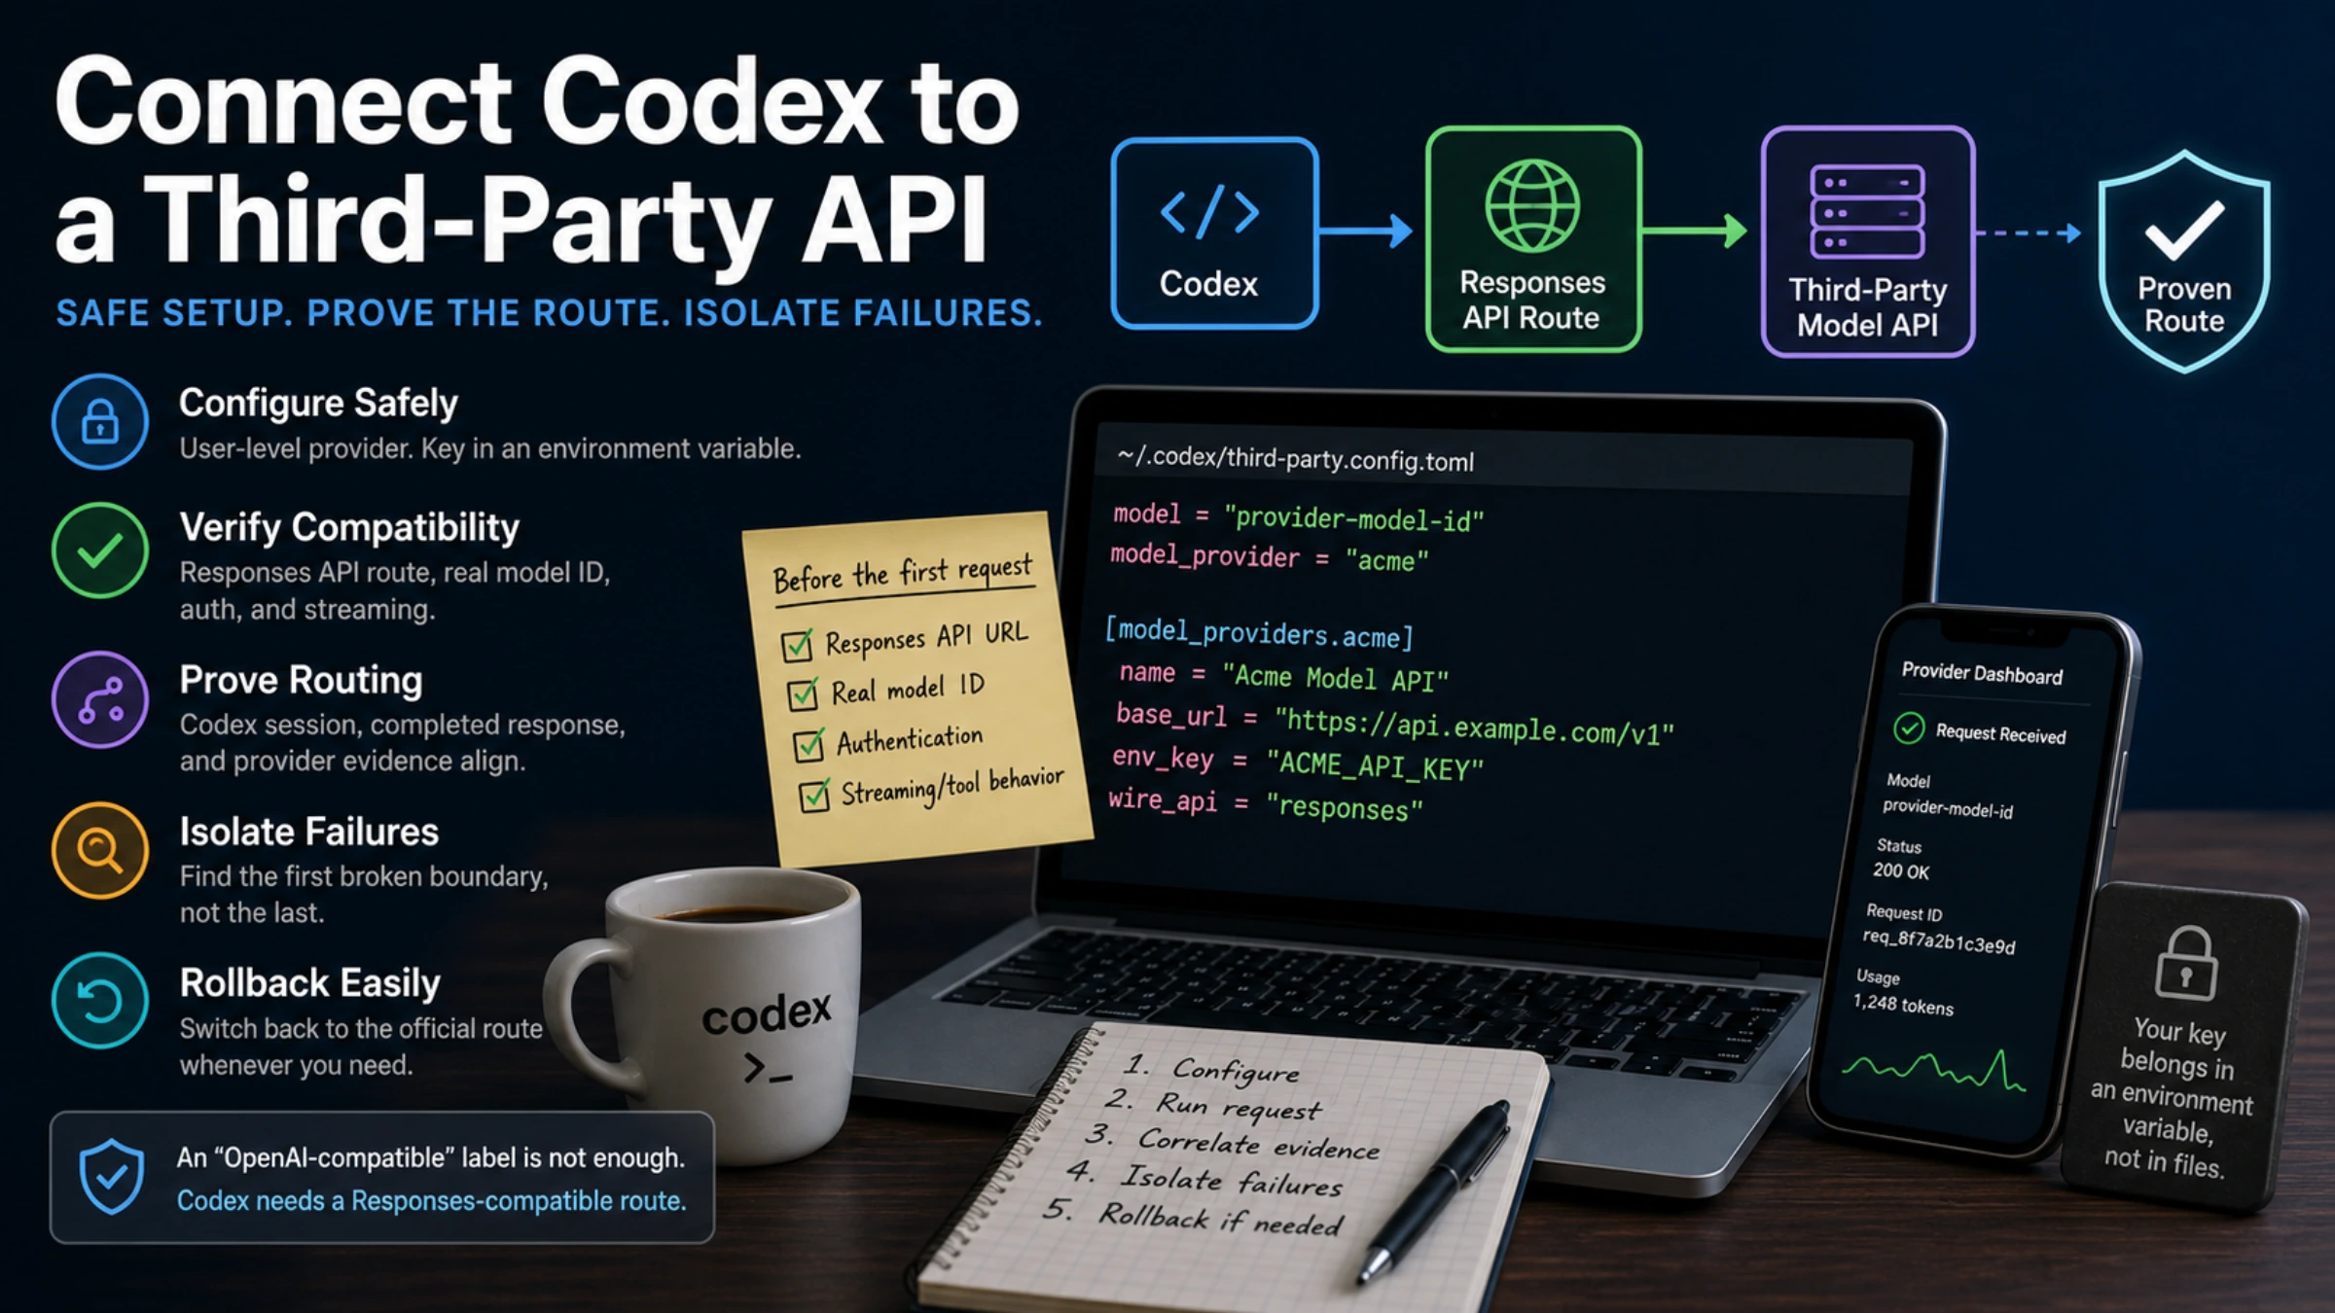The image size is (2335, 1313).
Task: Click the Isolate Failures heading
Action: (x=308, y=832)
